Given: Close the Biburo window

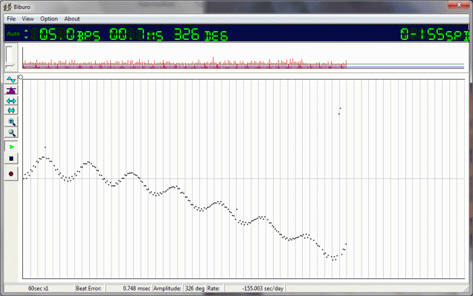Looking at the screenshot, I should point(459,5).
